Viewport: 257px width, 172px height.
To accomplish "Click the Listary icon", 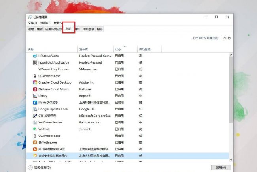I will (x=35, y=96).
